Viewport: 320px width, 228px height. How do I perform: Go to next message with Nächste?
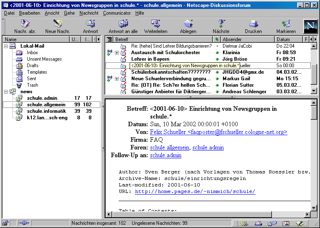click(221, 26)
